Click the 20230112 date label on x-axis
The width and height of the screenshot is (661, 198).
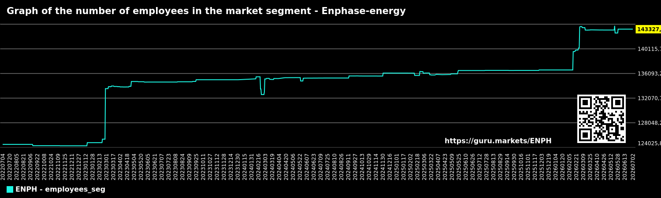tap(86, 166)
